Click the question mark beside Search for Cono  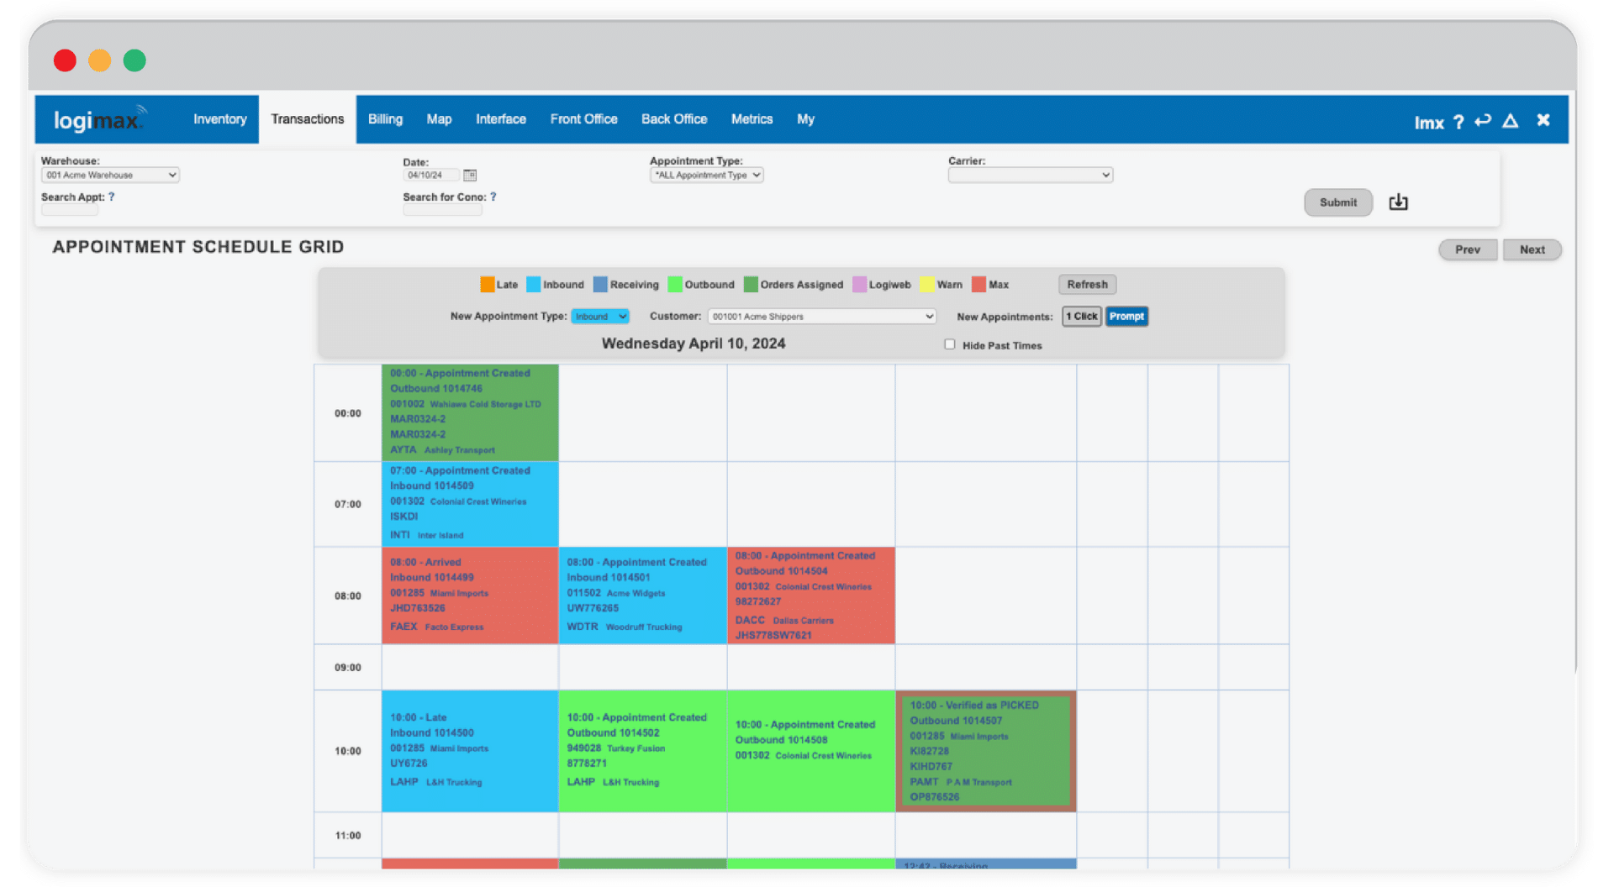pyautogui.click(x=493, y=197)
